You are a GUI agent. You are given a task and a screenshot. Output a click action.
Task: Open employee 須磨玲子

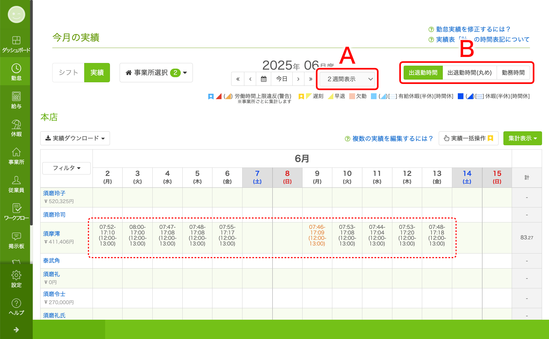click(54, 193)
